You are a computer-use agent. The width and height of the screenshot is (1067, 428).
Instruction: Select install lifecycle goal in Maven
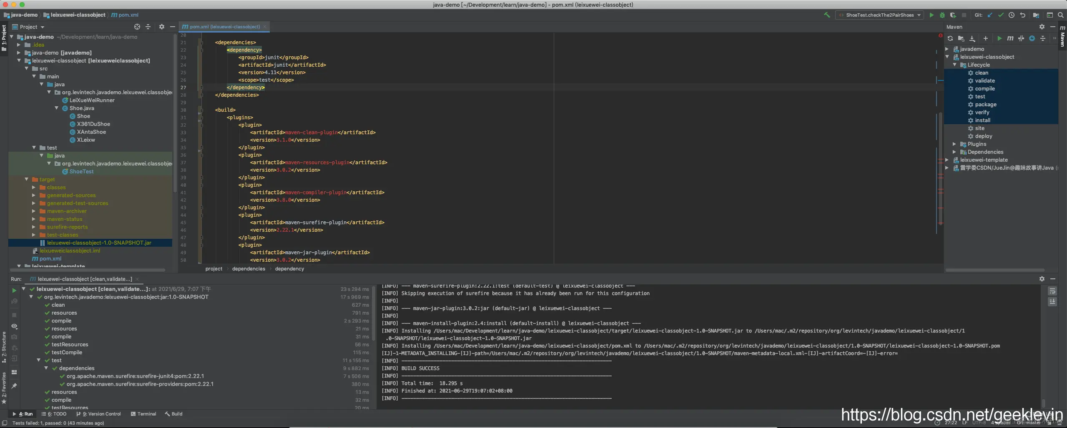[982, 120]
